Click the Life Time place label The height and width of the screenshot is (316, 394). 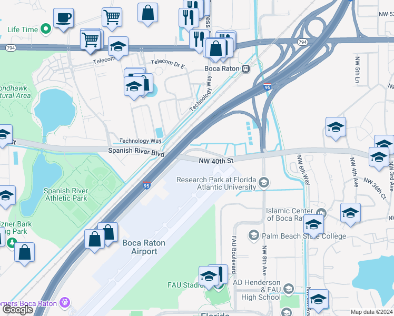[x=23, y=29]
